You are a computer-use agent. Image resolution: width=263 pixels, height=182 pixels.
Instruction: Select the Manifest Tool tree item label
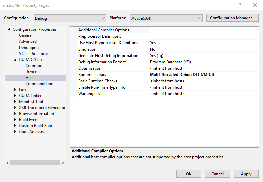[31, 102]
